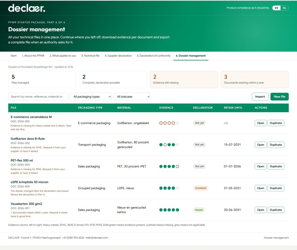The height and width of the screenshot is (250, 297).
Task: Click the FILE column header
Action: point(13,108)
